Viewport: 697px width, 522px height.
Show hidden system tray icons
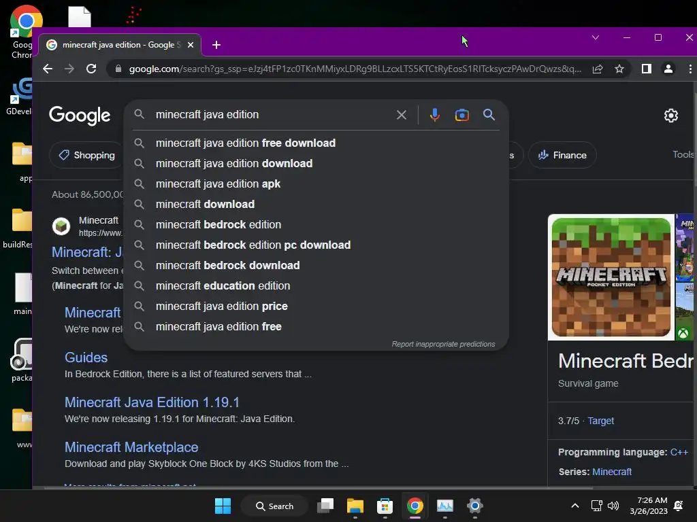[574, 506]
